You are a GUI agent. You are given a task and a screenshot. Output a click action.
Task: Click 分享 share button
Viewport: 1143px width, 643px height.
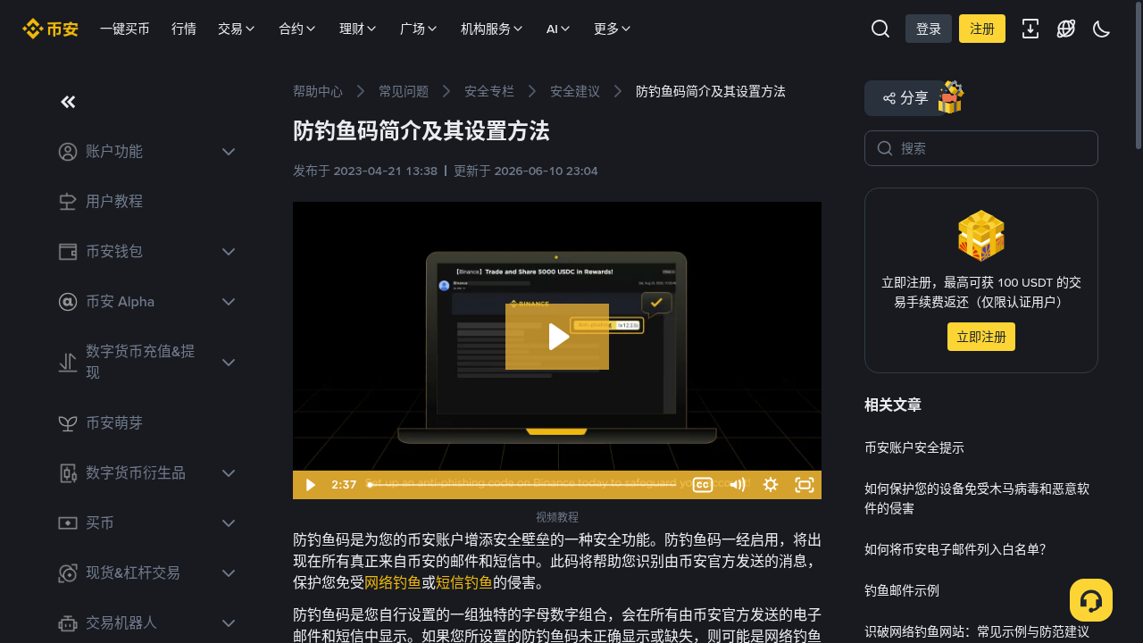(x=905, y=98)
